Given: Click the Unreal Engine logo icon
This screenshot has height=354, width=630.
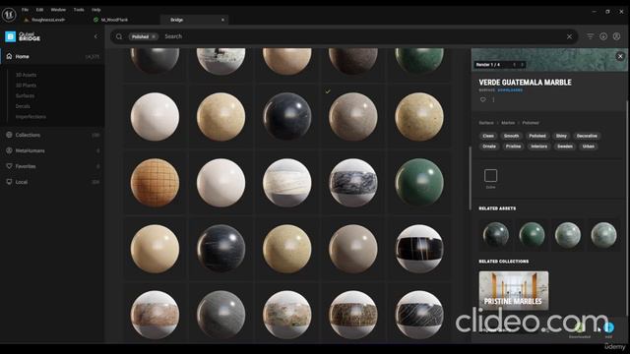Looking at the screenshot, I should (9, 15).
